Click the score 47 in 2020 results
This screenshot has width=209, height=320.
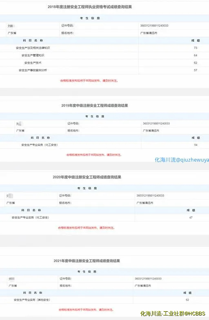coord(191,217)
